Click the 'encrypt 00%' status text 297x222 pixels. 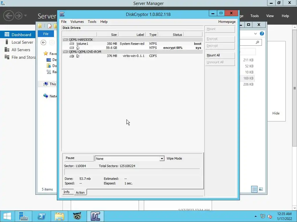coord(173,48)
